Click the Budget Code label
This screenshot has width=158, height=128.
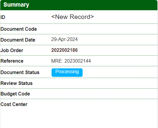[x=15, y=94]
